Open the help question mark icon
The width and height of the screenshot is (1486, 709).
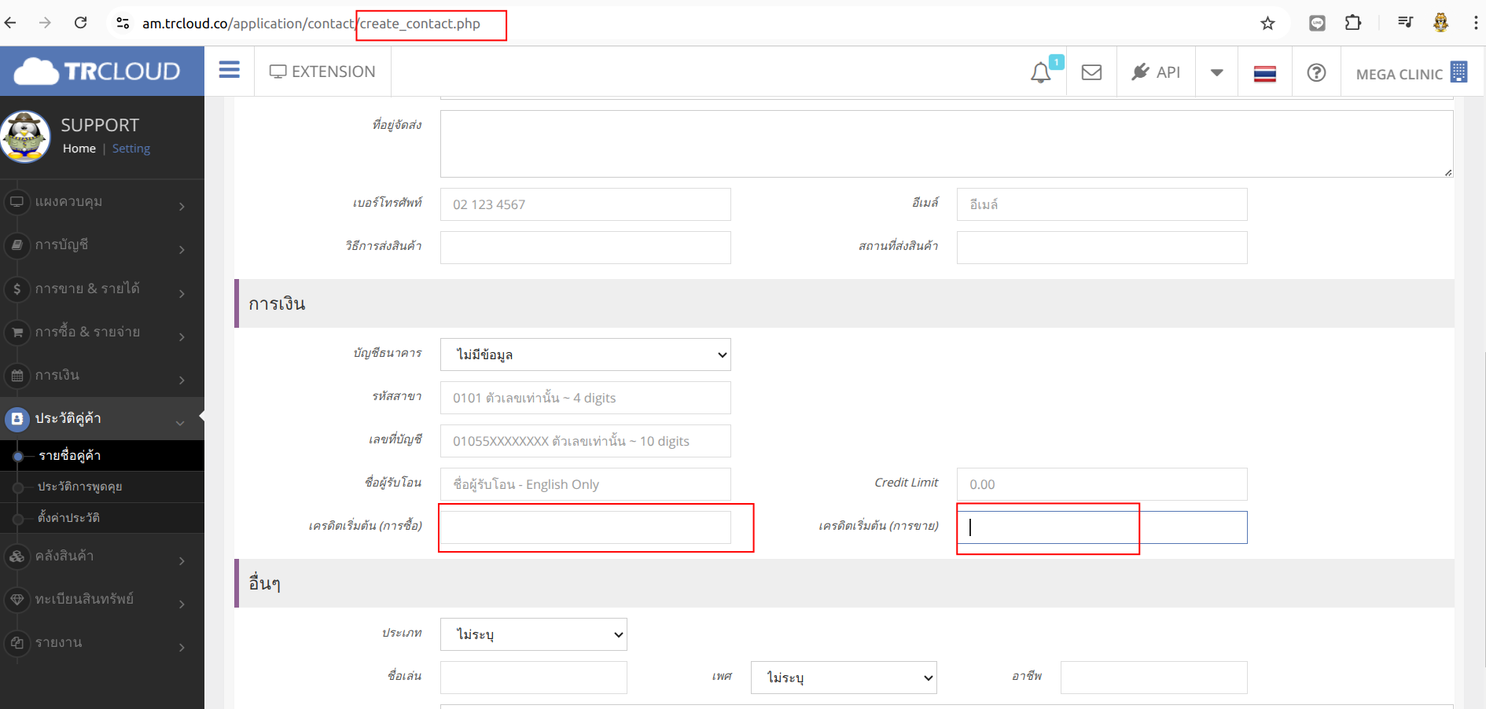pos(1316,72)
